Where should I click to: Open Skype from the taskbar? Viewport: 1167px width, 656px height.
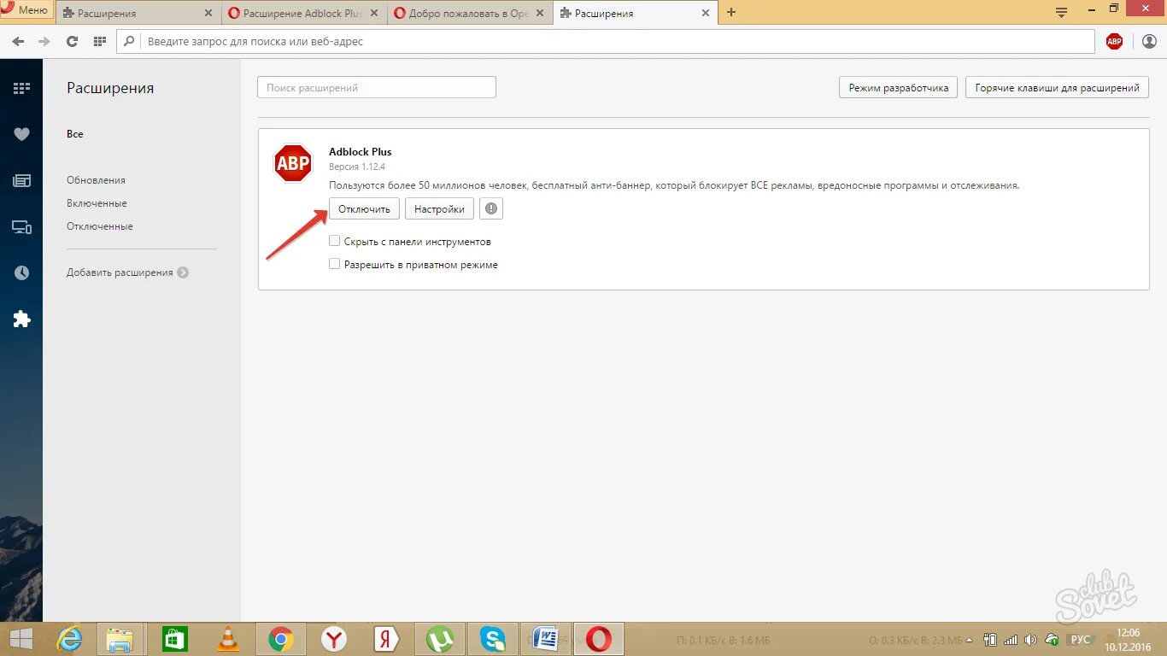(493, 639)
